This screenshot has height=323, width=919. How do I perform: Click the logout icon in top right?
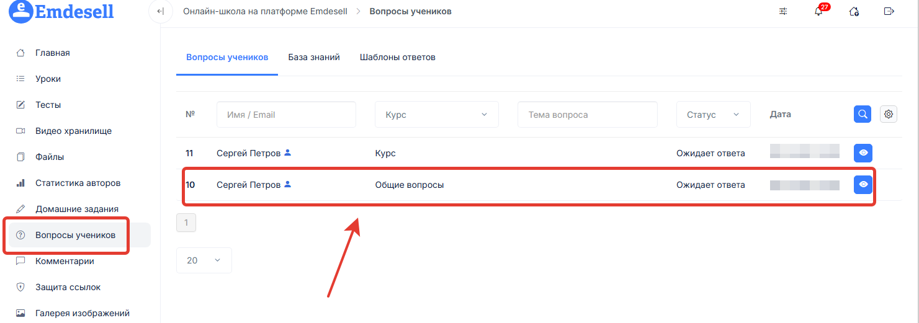(x=889, y=12)
